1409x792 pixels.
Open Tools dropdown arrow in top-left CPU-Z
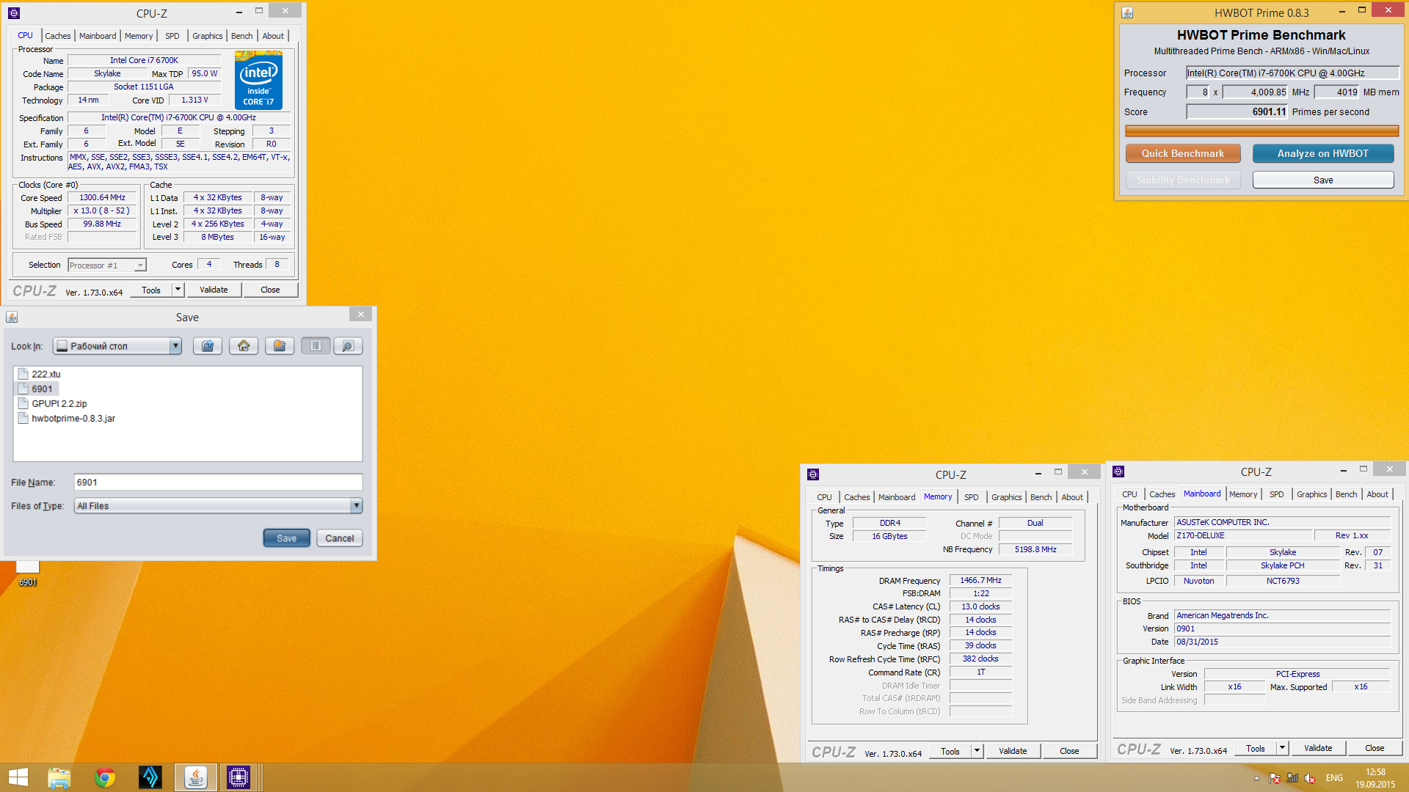tap(178, 290)
